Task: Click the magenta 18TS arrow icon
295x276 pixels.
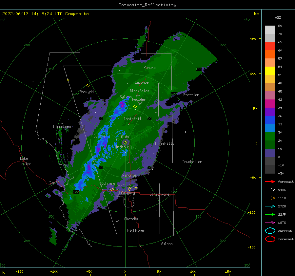Action: [x=270, y=223]
